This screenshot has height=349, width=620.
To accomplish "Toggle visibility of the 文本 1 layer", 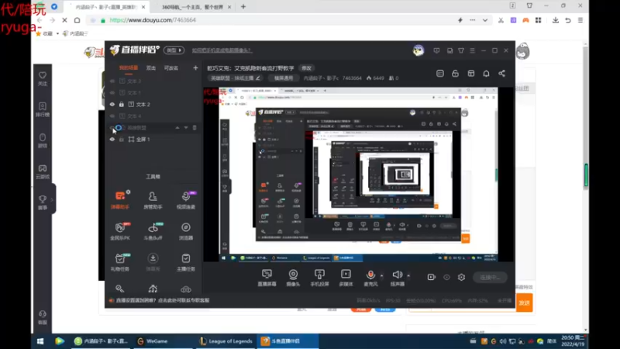I will [112, 92].
